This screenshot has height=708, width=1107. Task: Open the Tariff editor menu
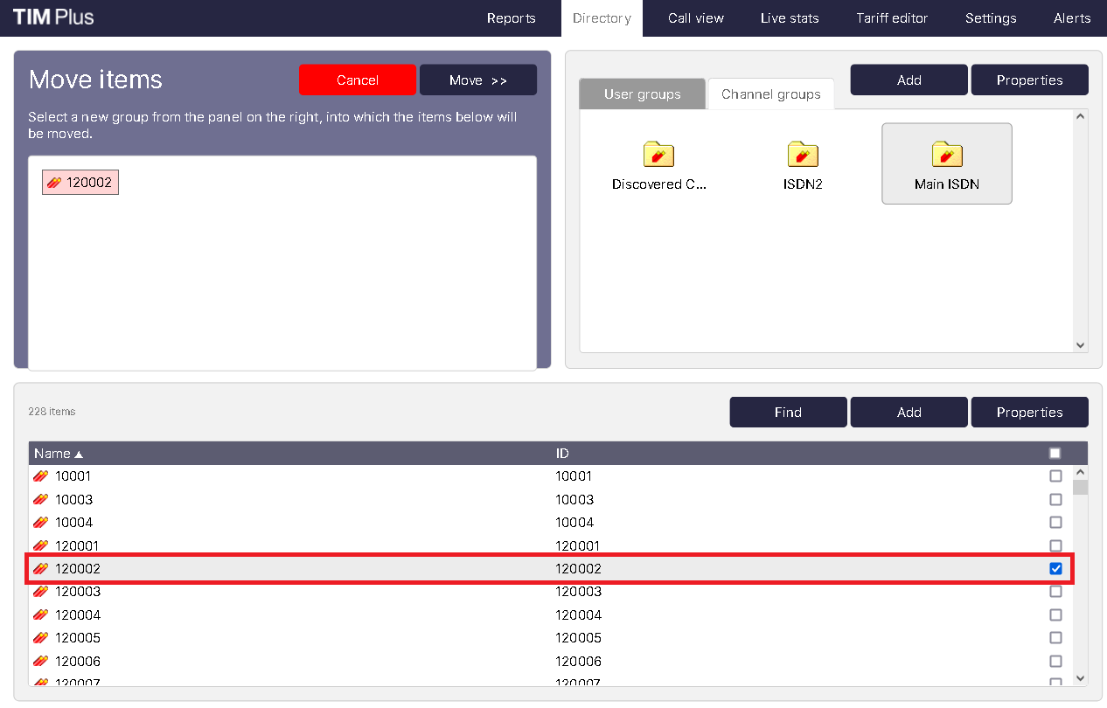892,18
